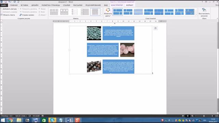This screenshot has height=123, width=219.
Task: Click the Добавить фигуру button
Action: coord(9,9)
